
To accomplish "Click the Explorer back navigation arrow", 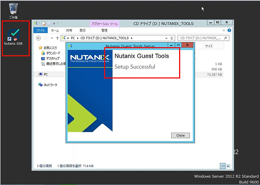I will point(39,38).
